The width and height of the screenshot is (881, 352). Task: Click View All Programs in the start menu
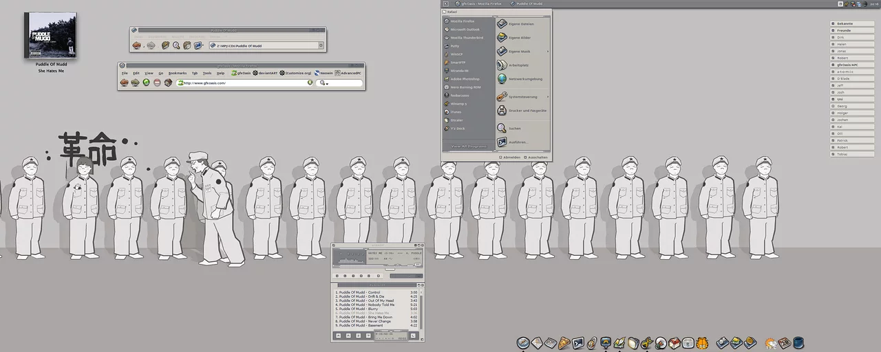[468, 146]
